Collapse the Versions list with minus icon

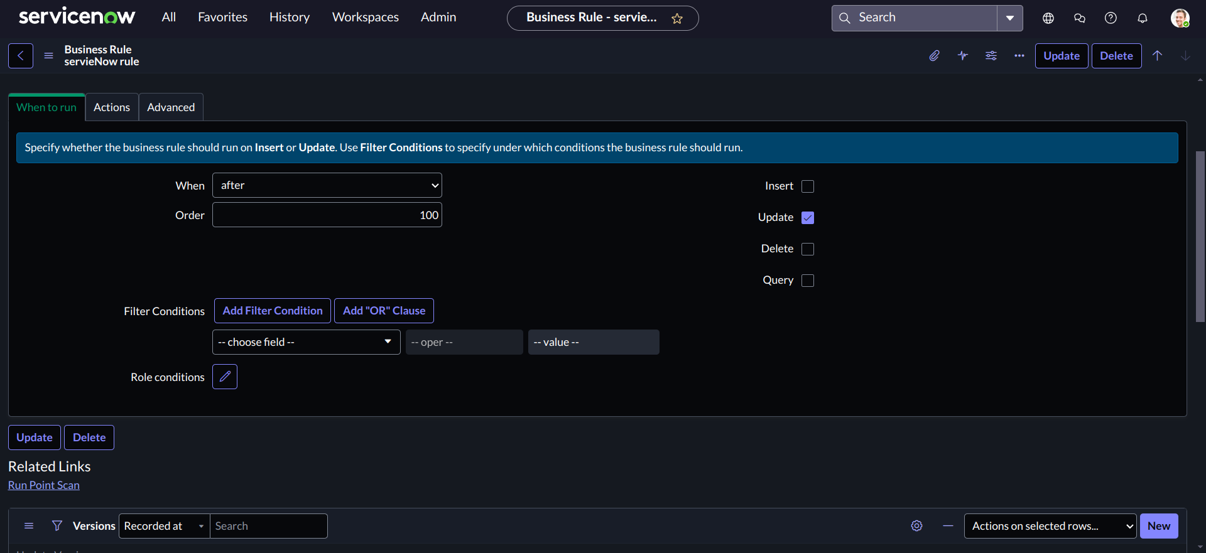coord(948,526)
